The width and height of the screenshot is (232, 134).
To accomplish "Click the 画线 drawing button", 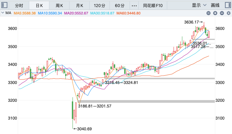I will point(215,5).
